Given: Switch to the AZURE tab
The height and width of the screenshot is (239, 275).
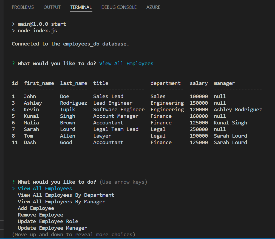Looking at the screenshot, I should click(153, 7).
